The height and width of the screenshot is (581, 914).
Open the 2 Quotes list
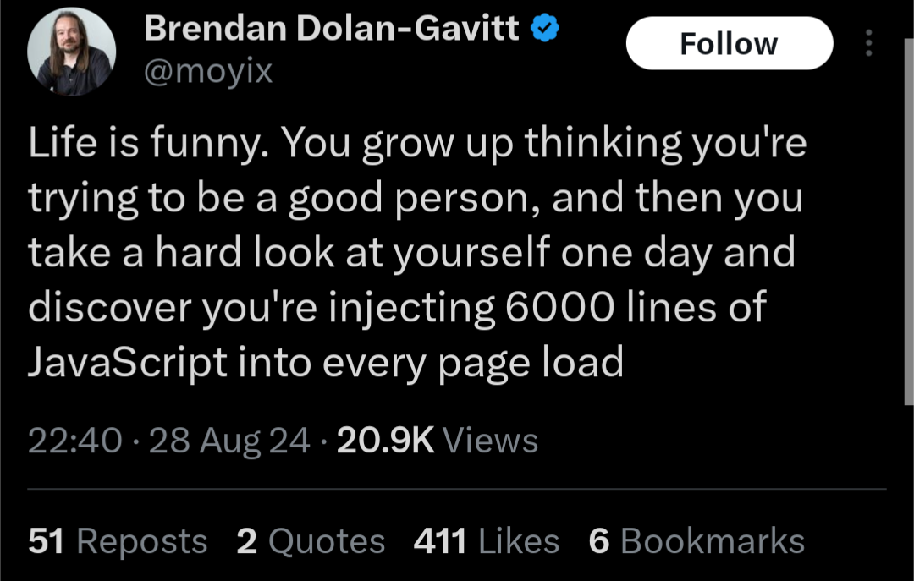(311, 541)
